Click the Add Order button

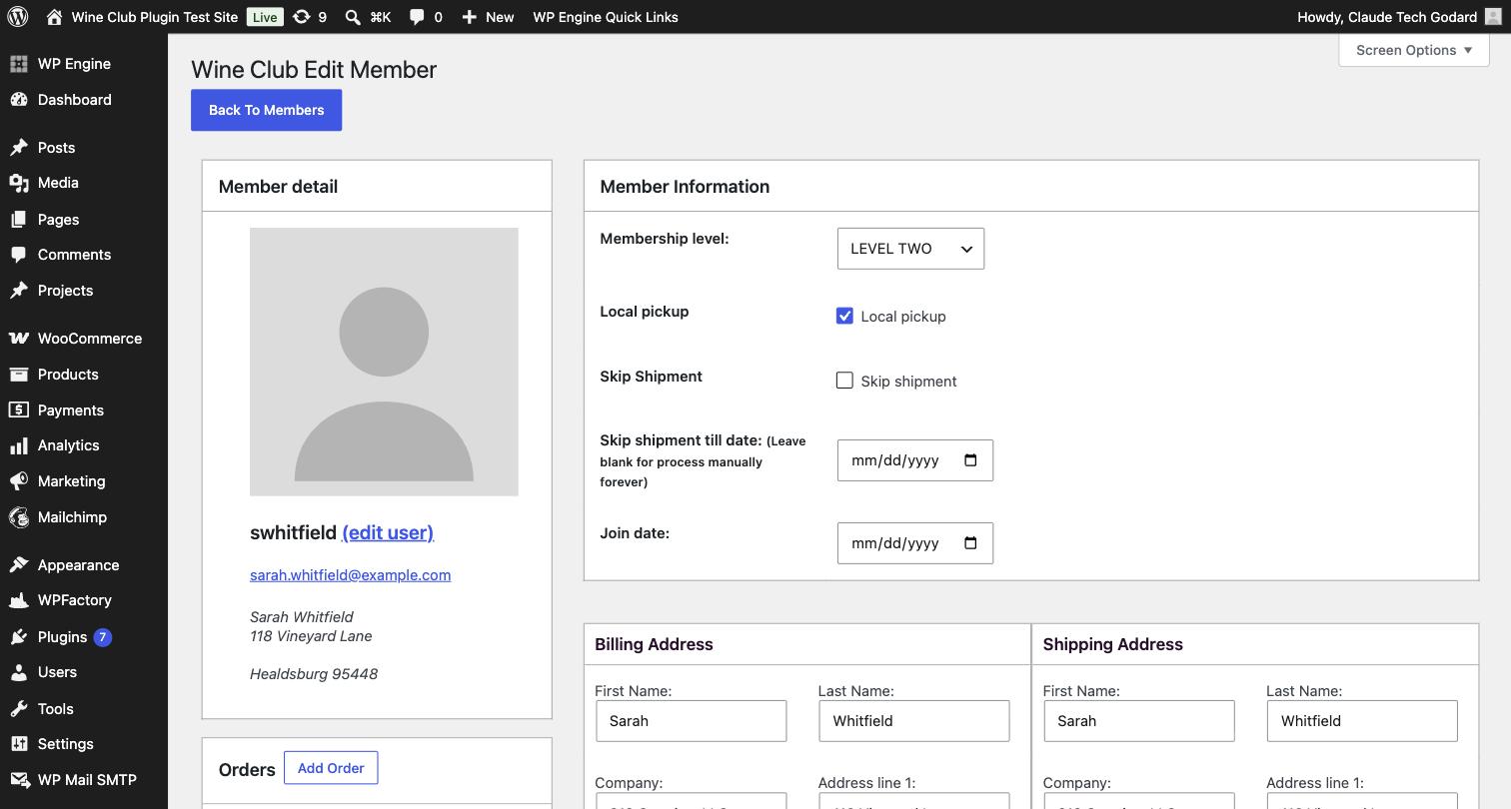pos(331,768)
